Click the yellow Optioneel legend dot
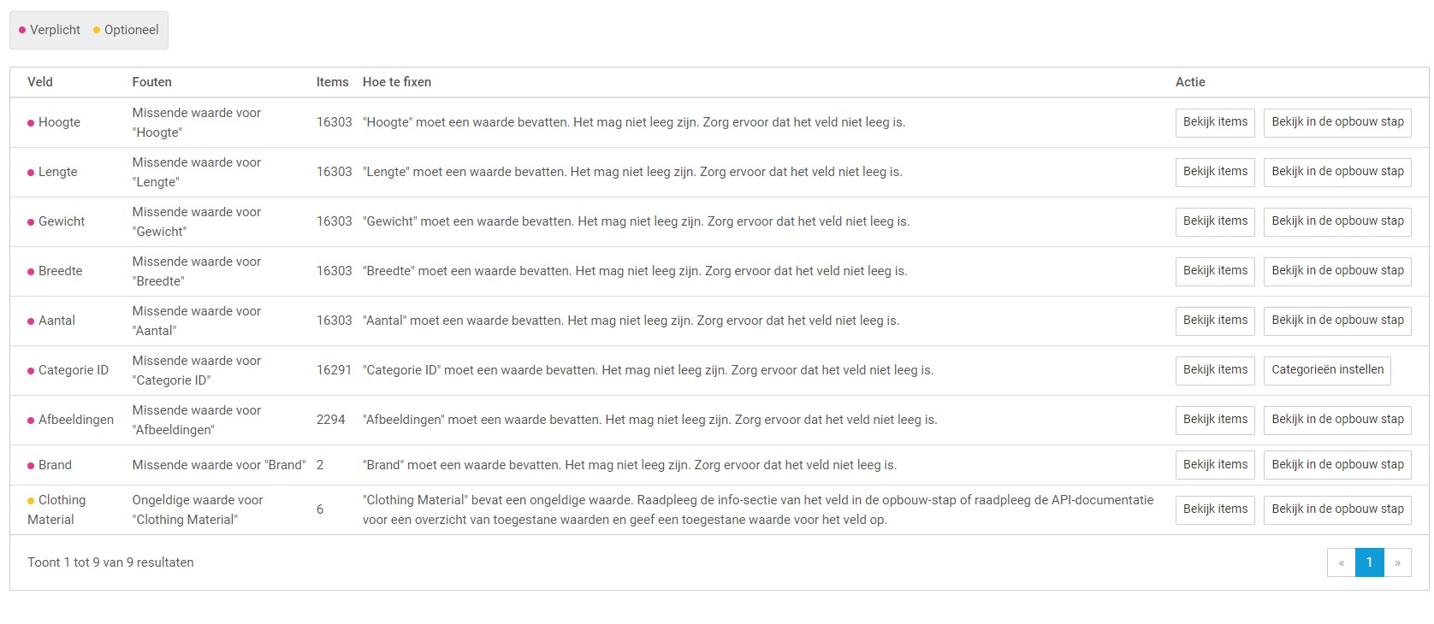 (x=97, y=31)
